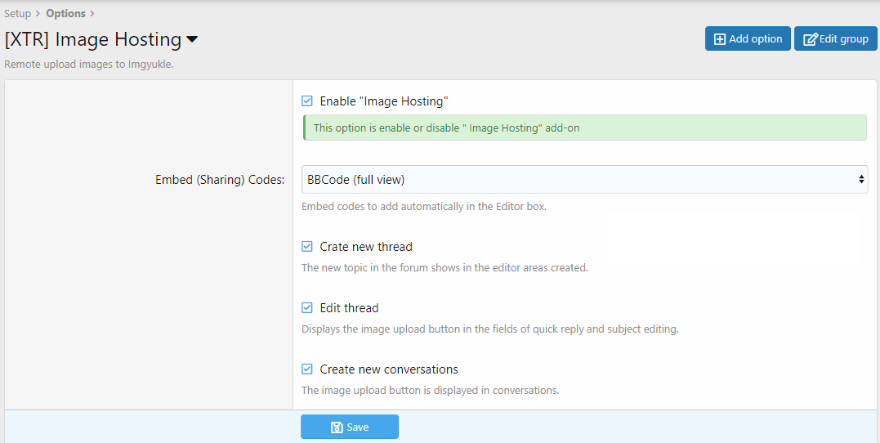
Task: Click the "Remote upload images to Imgyukle" description
Action: tap(88, 64)
